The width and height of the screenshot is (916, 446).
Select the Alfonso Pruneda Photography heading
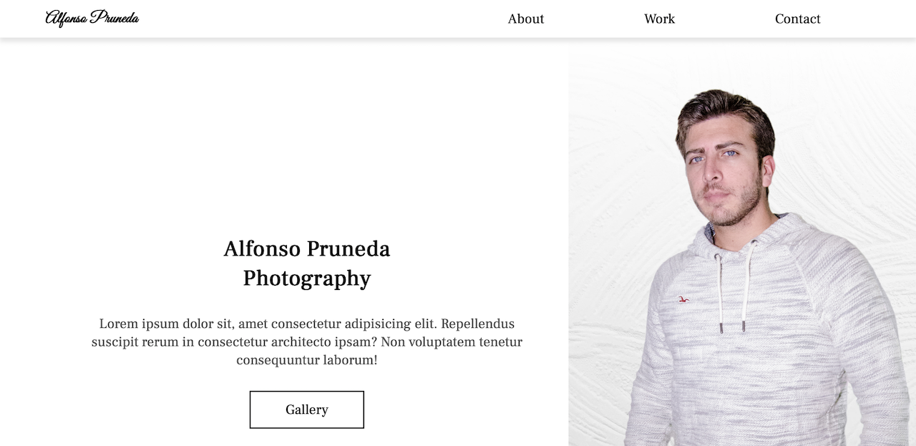(306, 263)
